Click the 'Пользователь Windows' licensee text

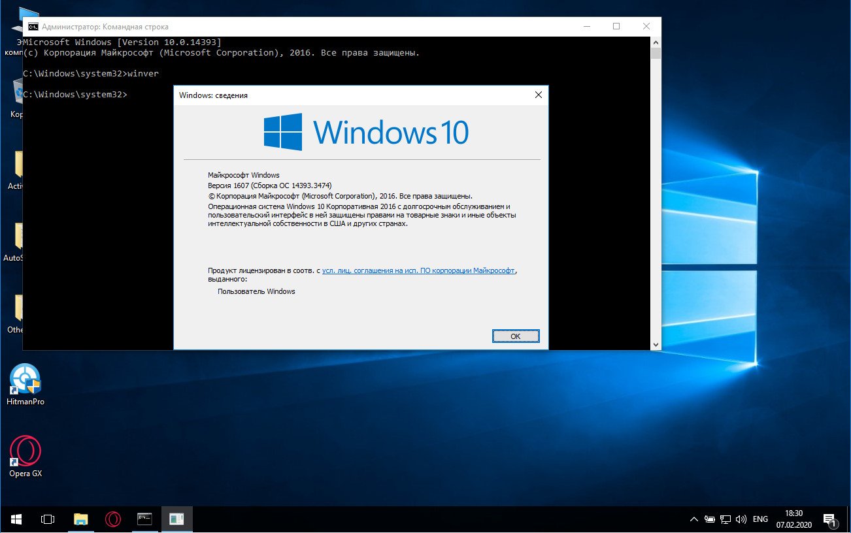pos(256,291)
